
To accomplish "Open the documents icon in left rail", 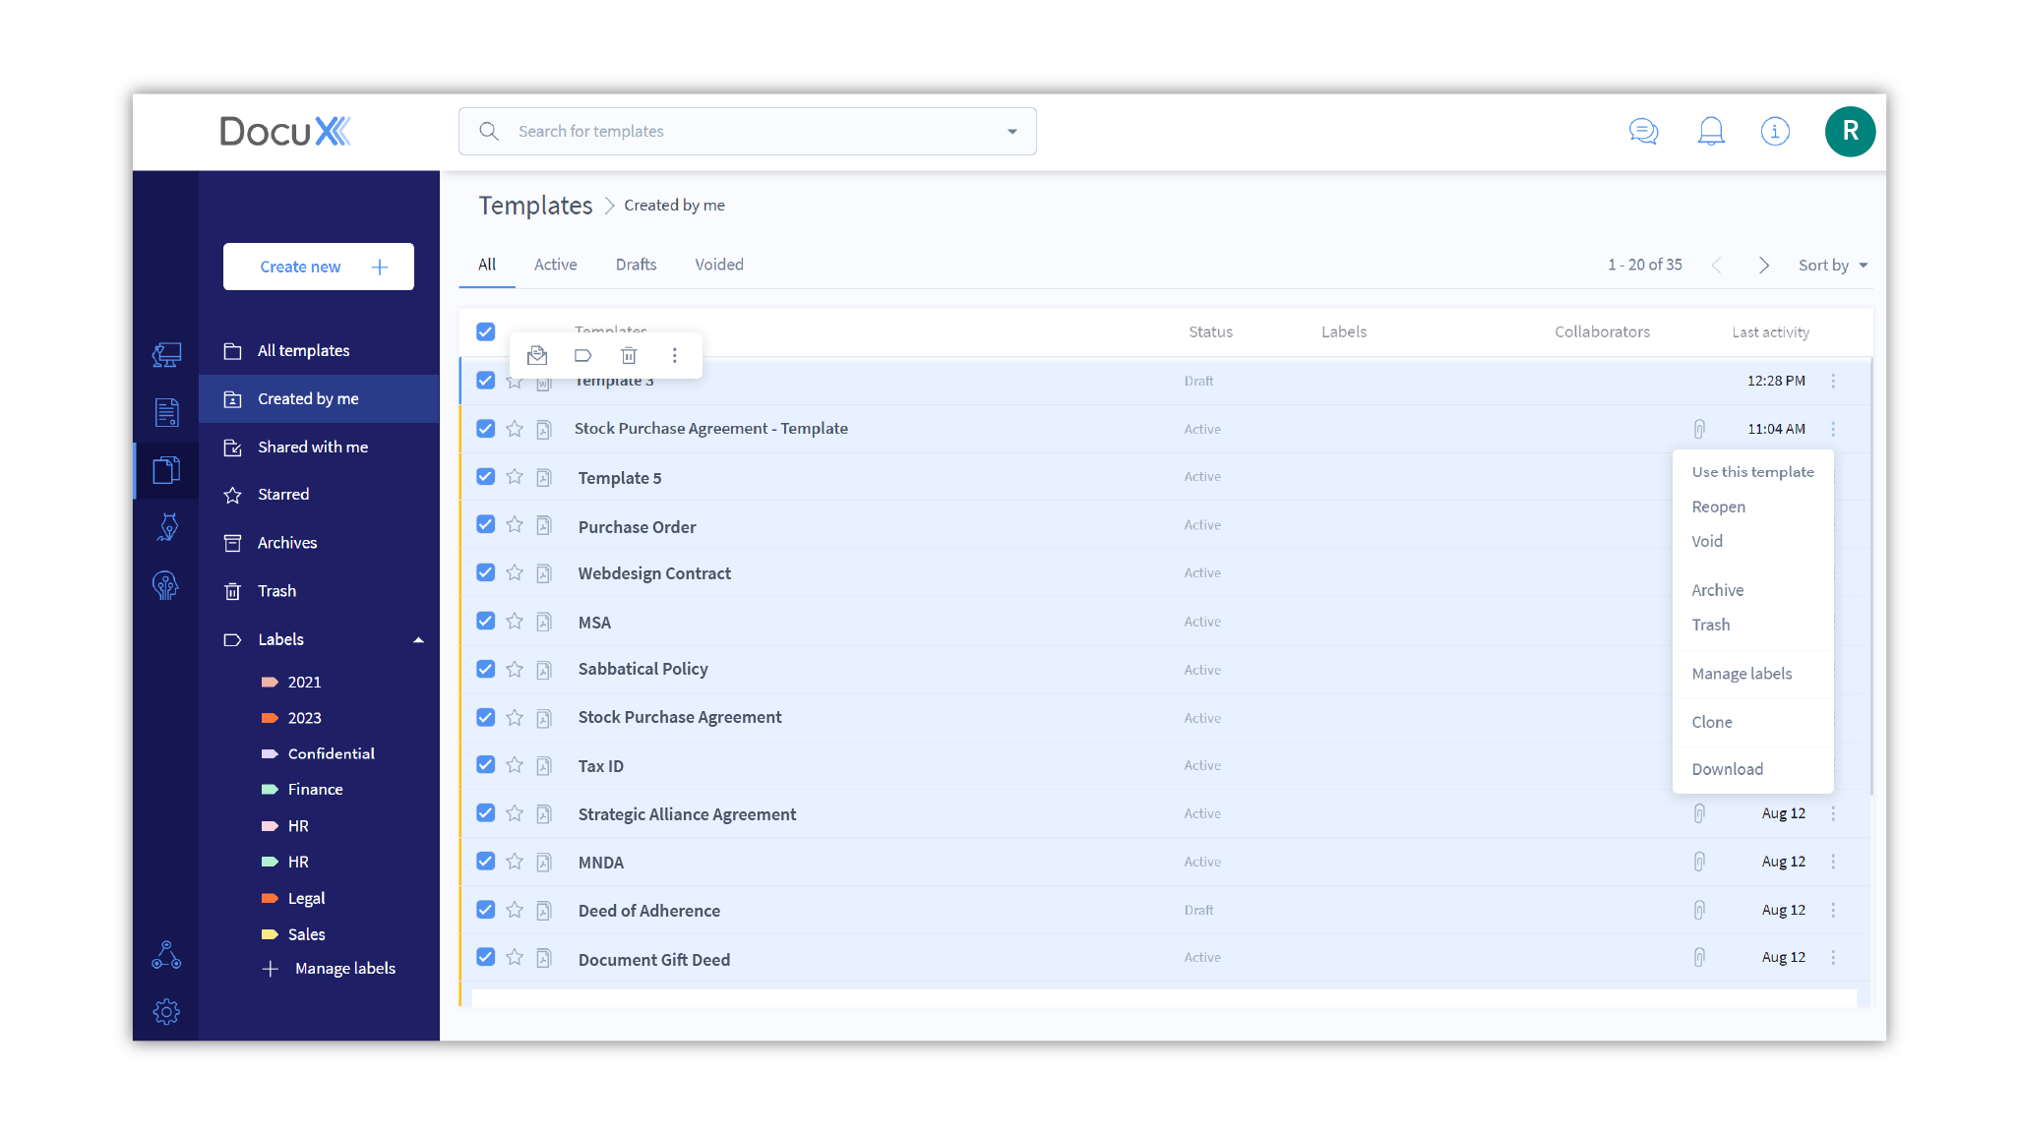I will (x=166, y=412).
